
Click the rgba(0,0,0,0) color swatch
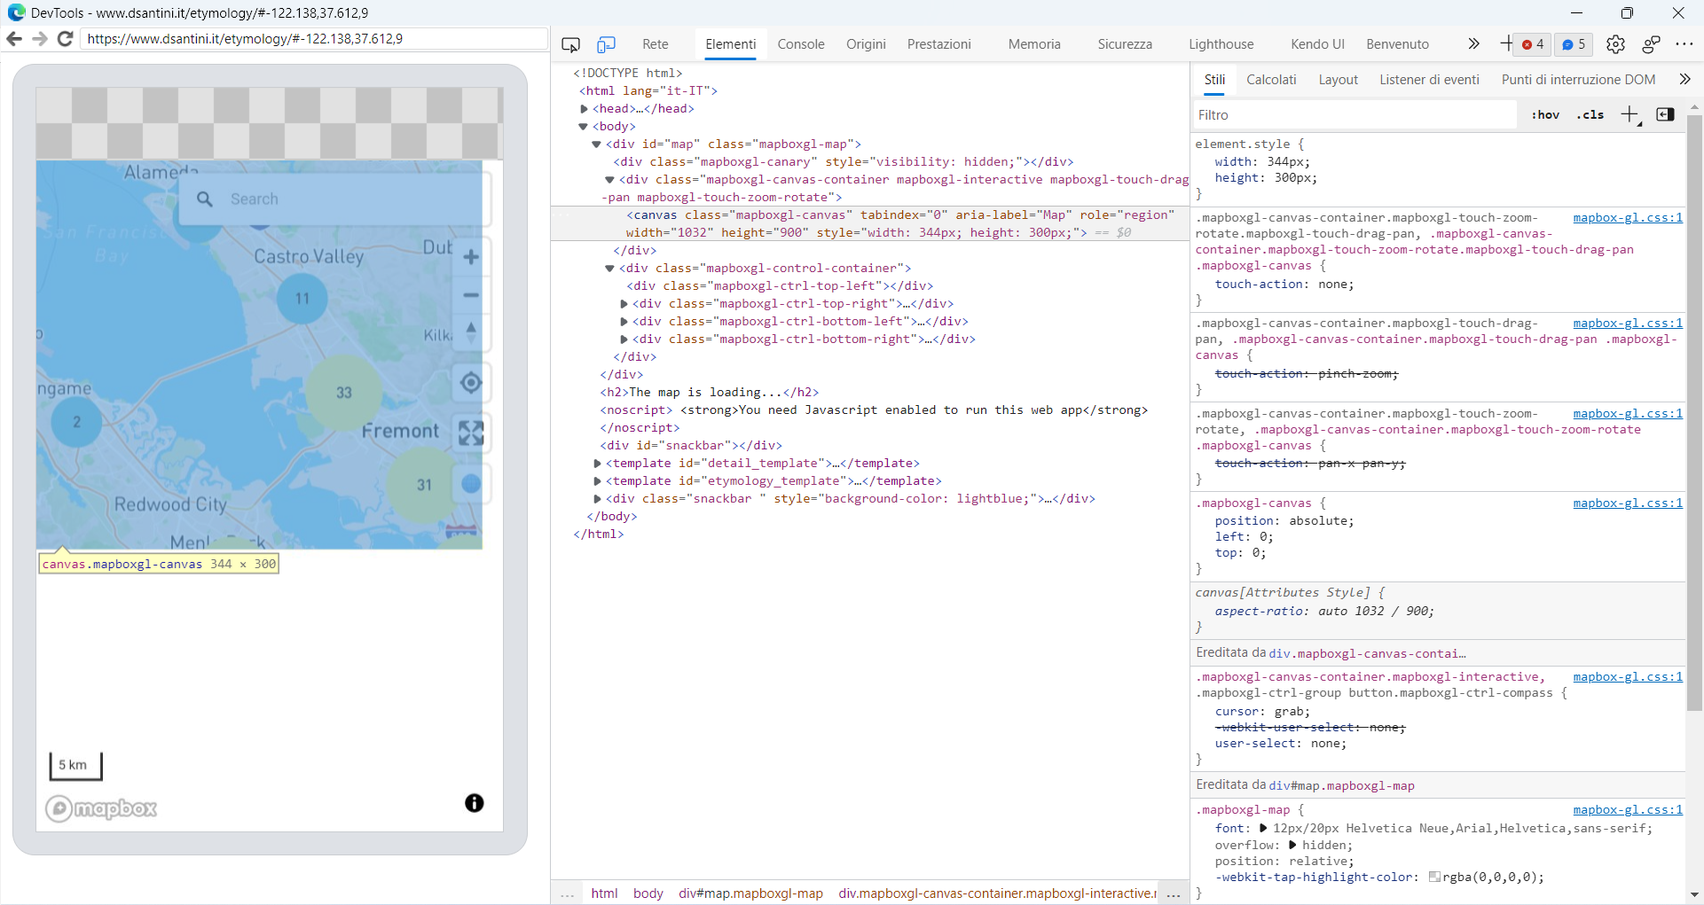[1436, 878]
